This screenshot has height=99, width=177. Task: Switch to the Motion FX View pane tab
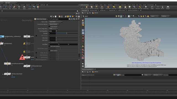pyautogui.click(x=122, y=10)
